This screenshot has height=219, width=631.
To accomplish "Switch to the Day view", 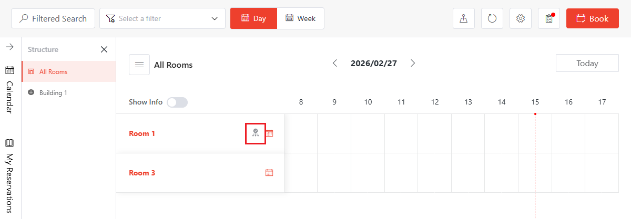I will click(x=253, y=18).
